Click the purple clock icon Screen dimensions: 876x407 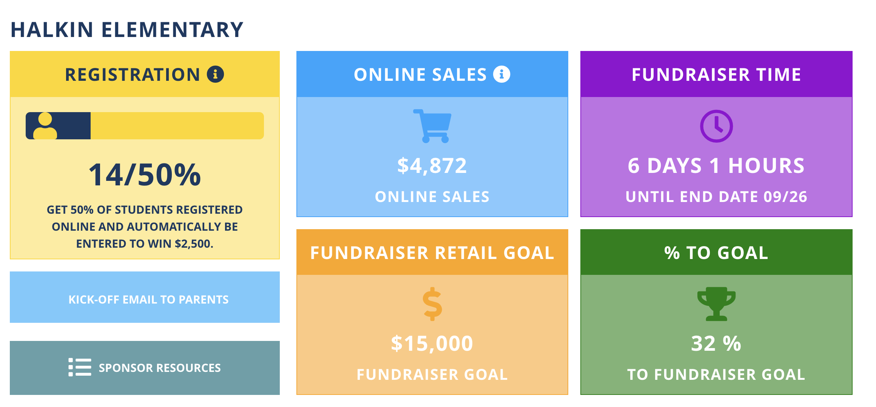point(716,126)
